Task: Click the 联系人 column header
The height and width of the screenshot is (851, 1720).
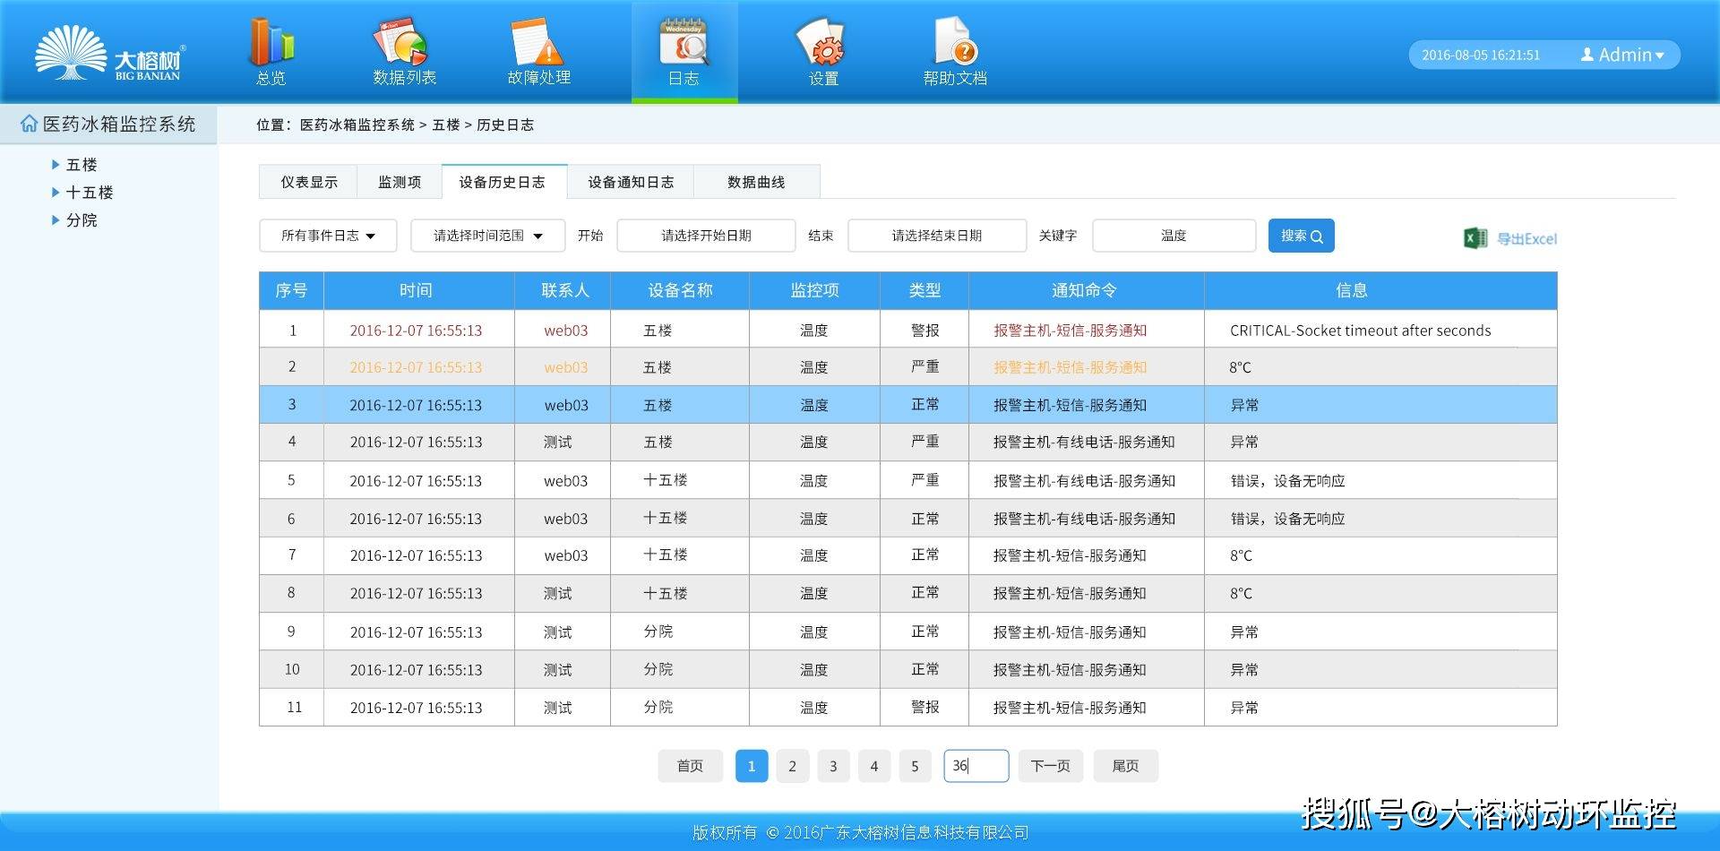Action: 563,290
